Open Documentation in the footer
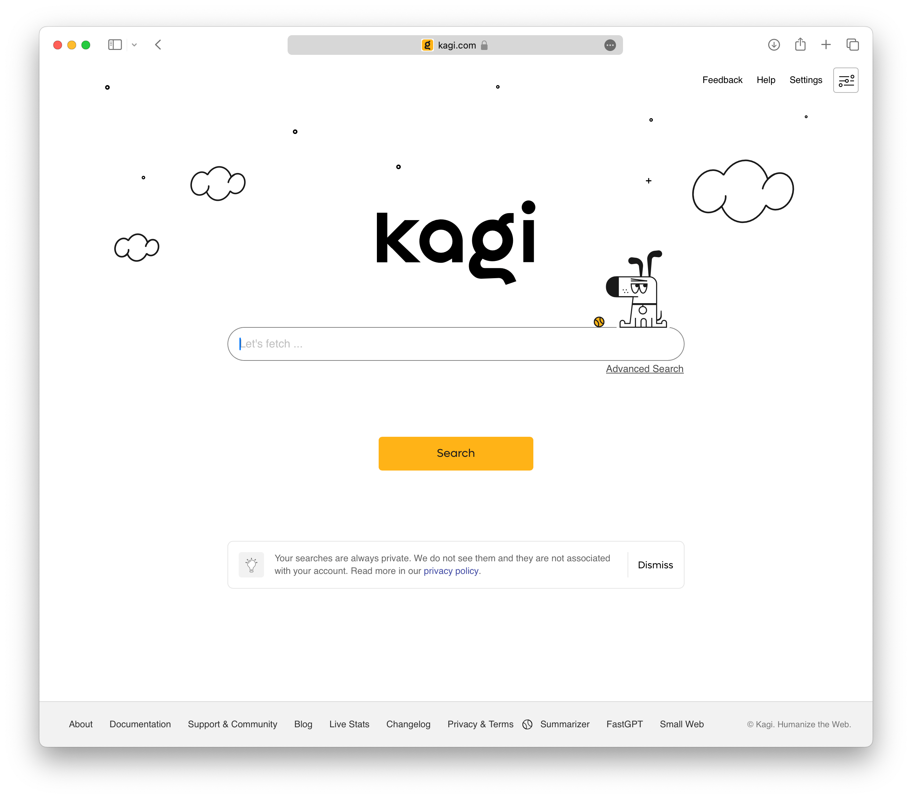Screen dimensions: 912x799 pos(140,724)
